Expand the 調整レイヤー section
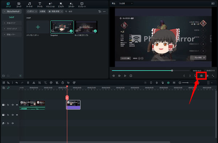 12,34
